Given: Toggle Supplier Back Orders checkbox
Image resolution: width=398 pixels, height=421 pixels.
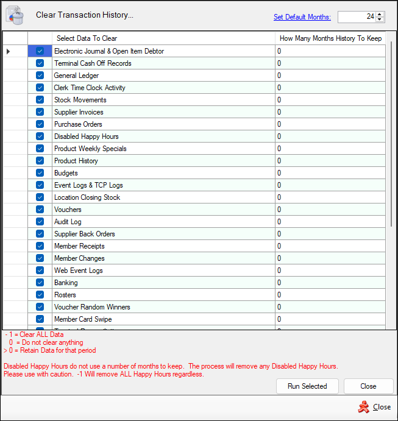Looking at the screenshot, I should 40,234.
